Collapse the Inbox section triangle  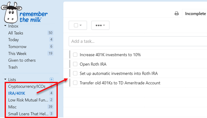tap(5, 26)
